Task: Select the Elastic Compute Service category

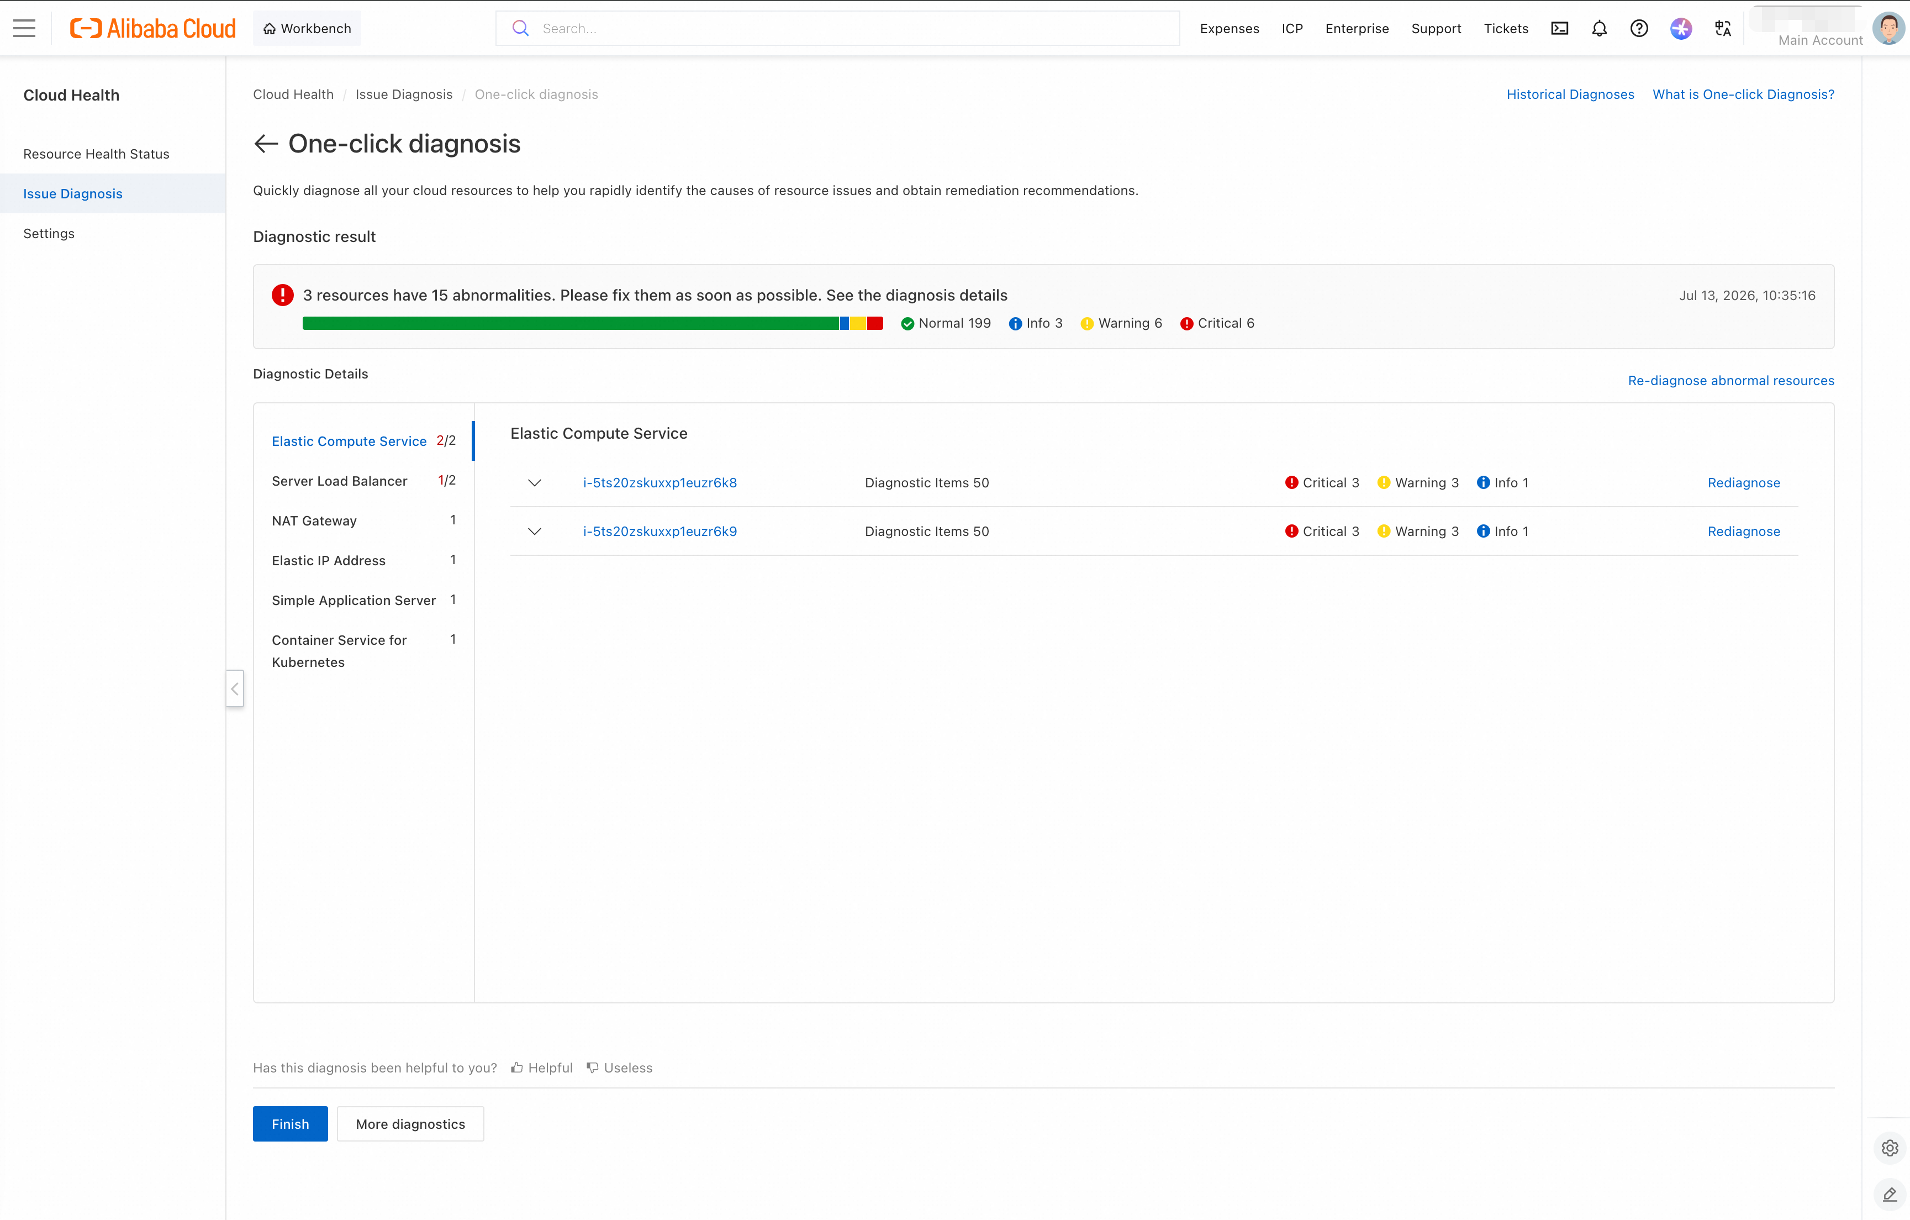Action: pyautogui.click(x=363, y=441)
